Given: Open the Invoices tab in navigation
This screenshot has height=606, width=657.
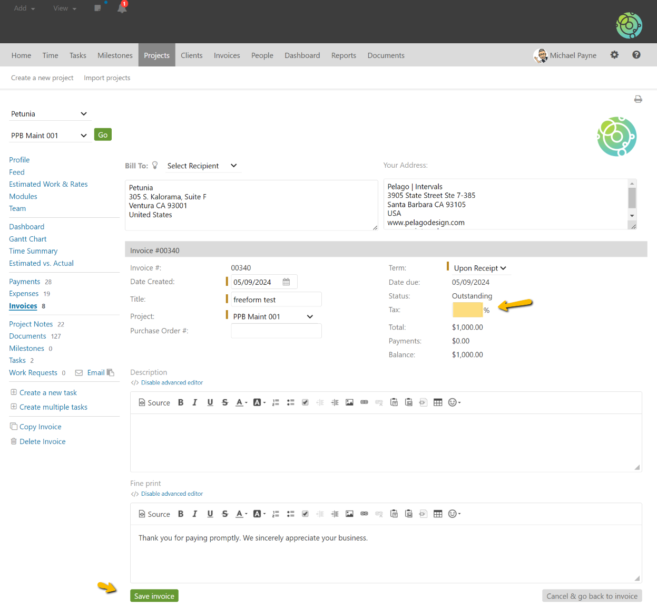Looking at the screenshot, I should click(227, 55).
